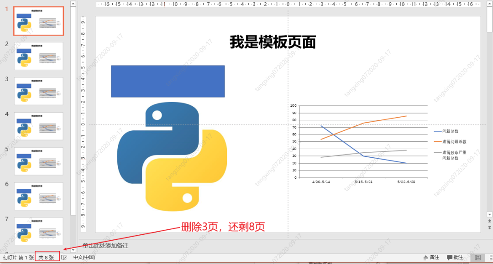The image size is (493, 264).
Task: Click the 遗留问题总数 legend entry in chart
Action: click(x=450, y=141)
